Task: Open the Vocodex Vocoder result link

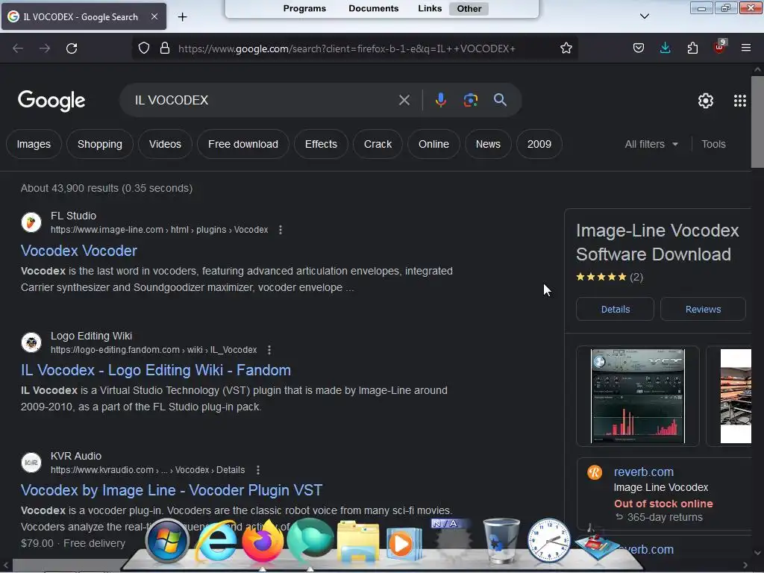Action: pos(79,251)
